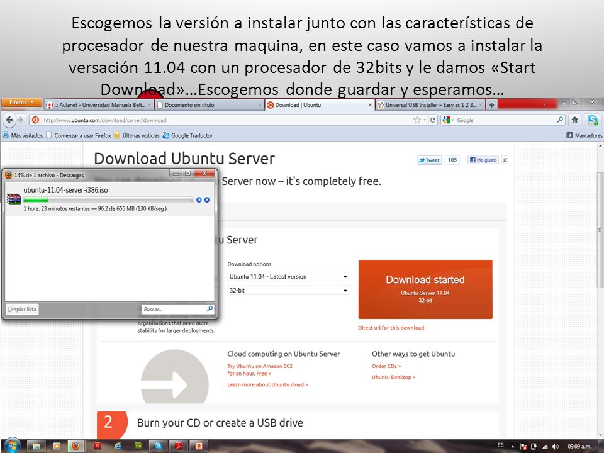Open Learn more about Ubuntu cloud link
The width and height of the screenshot is (604, 453).
tap(267, 384)
